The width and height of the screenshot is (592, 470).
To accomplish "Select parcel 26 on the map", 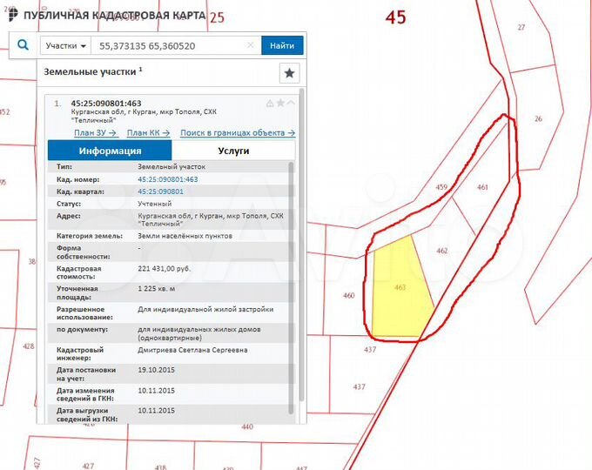I will pyautogui.click(x=538, y=118).
